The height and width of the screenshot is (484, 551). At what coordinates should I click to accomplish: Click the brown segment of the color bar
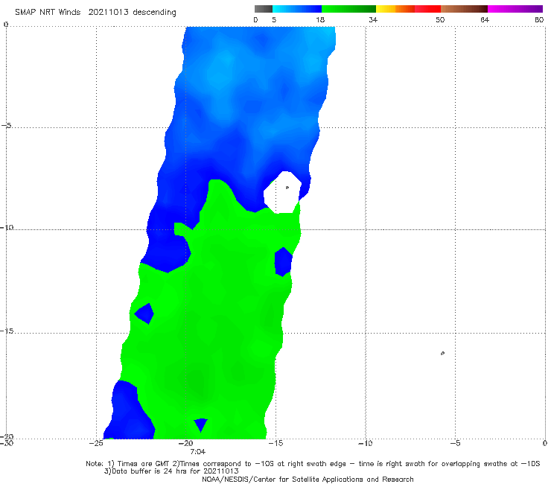464,9
